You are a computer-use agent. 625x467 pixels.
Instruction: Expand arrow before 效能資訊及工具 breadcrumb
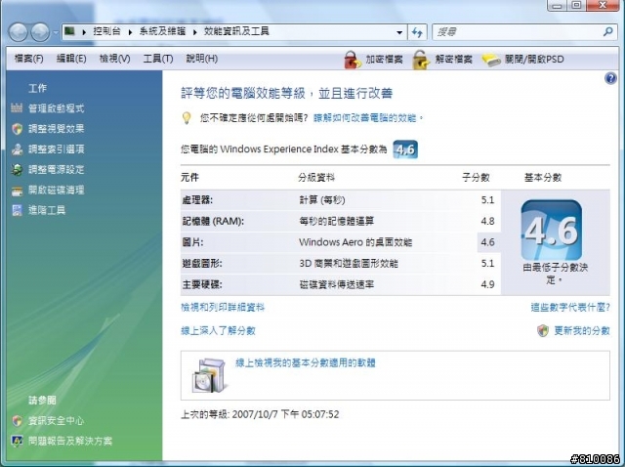195,32
